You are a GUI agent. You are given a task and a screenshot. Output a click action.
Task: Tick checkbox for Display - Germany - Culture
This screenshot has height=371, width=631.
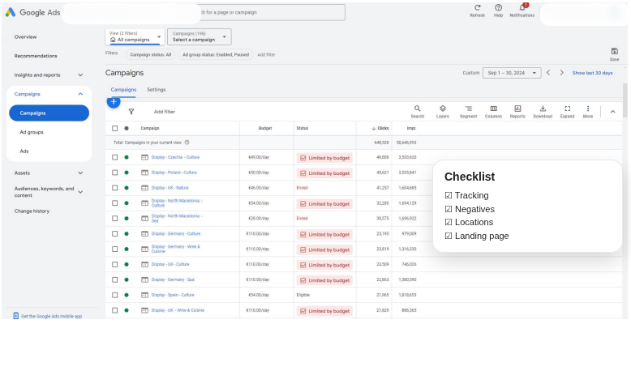tap(114, 233)
